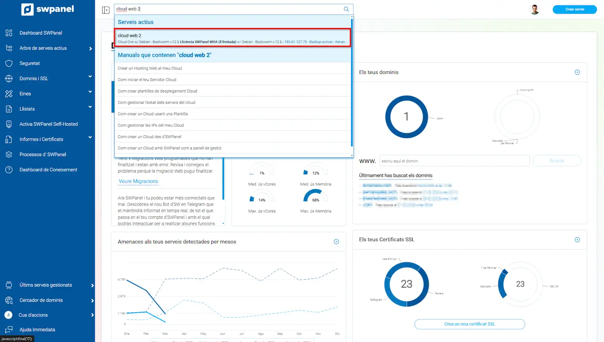Click the Veure Migracions link

click(x=138, y=182)
